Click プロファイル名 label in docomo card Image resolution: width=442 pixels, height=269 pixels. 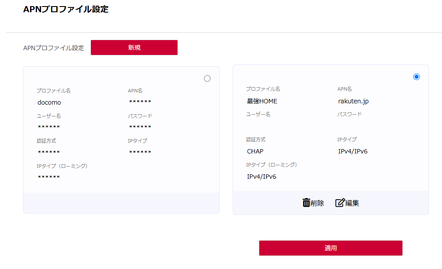[54, 91]
